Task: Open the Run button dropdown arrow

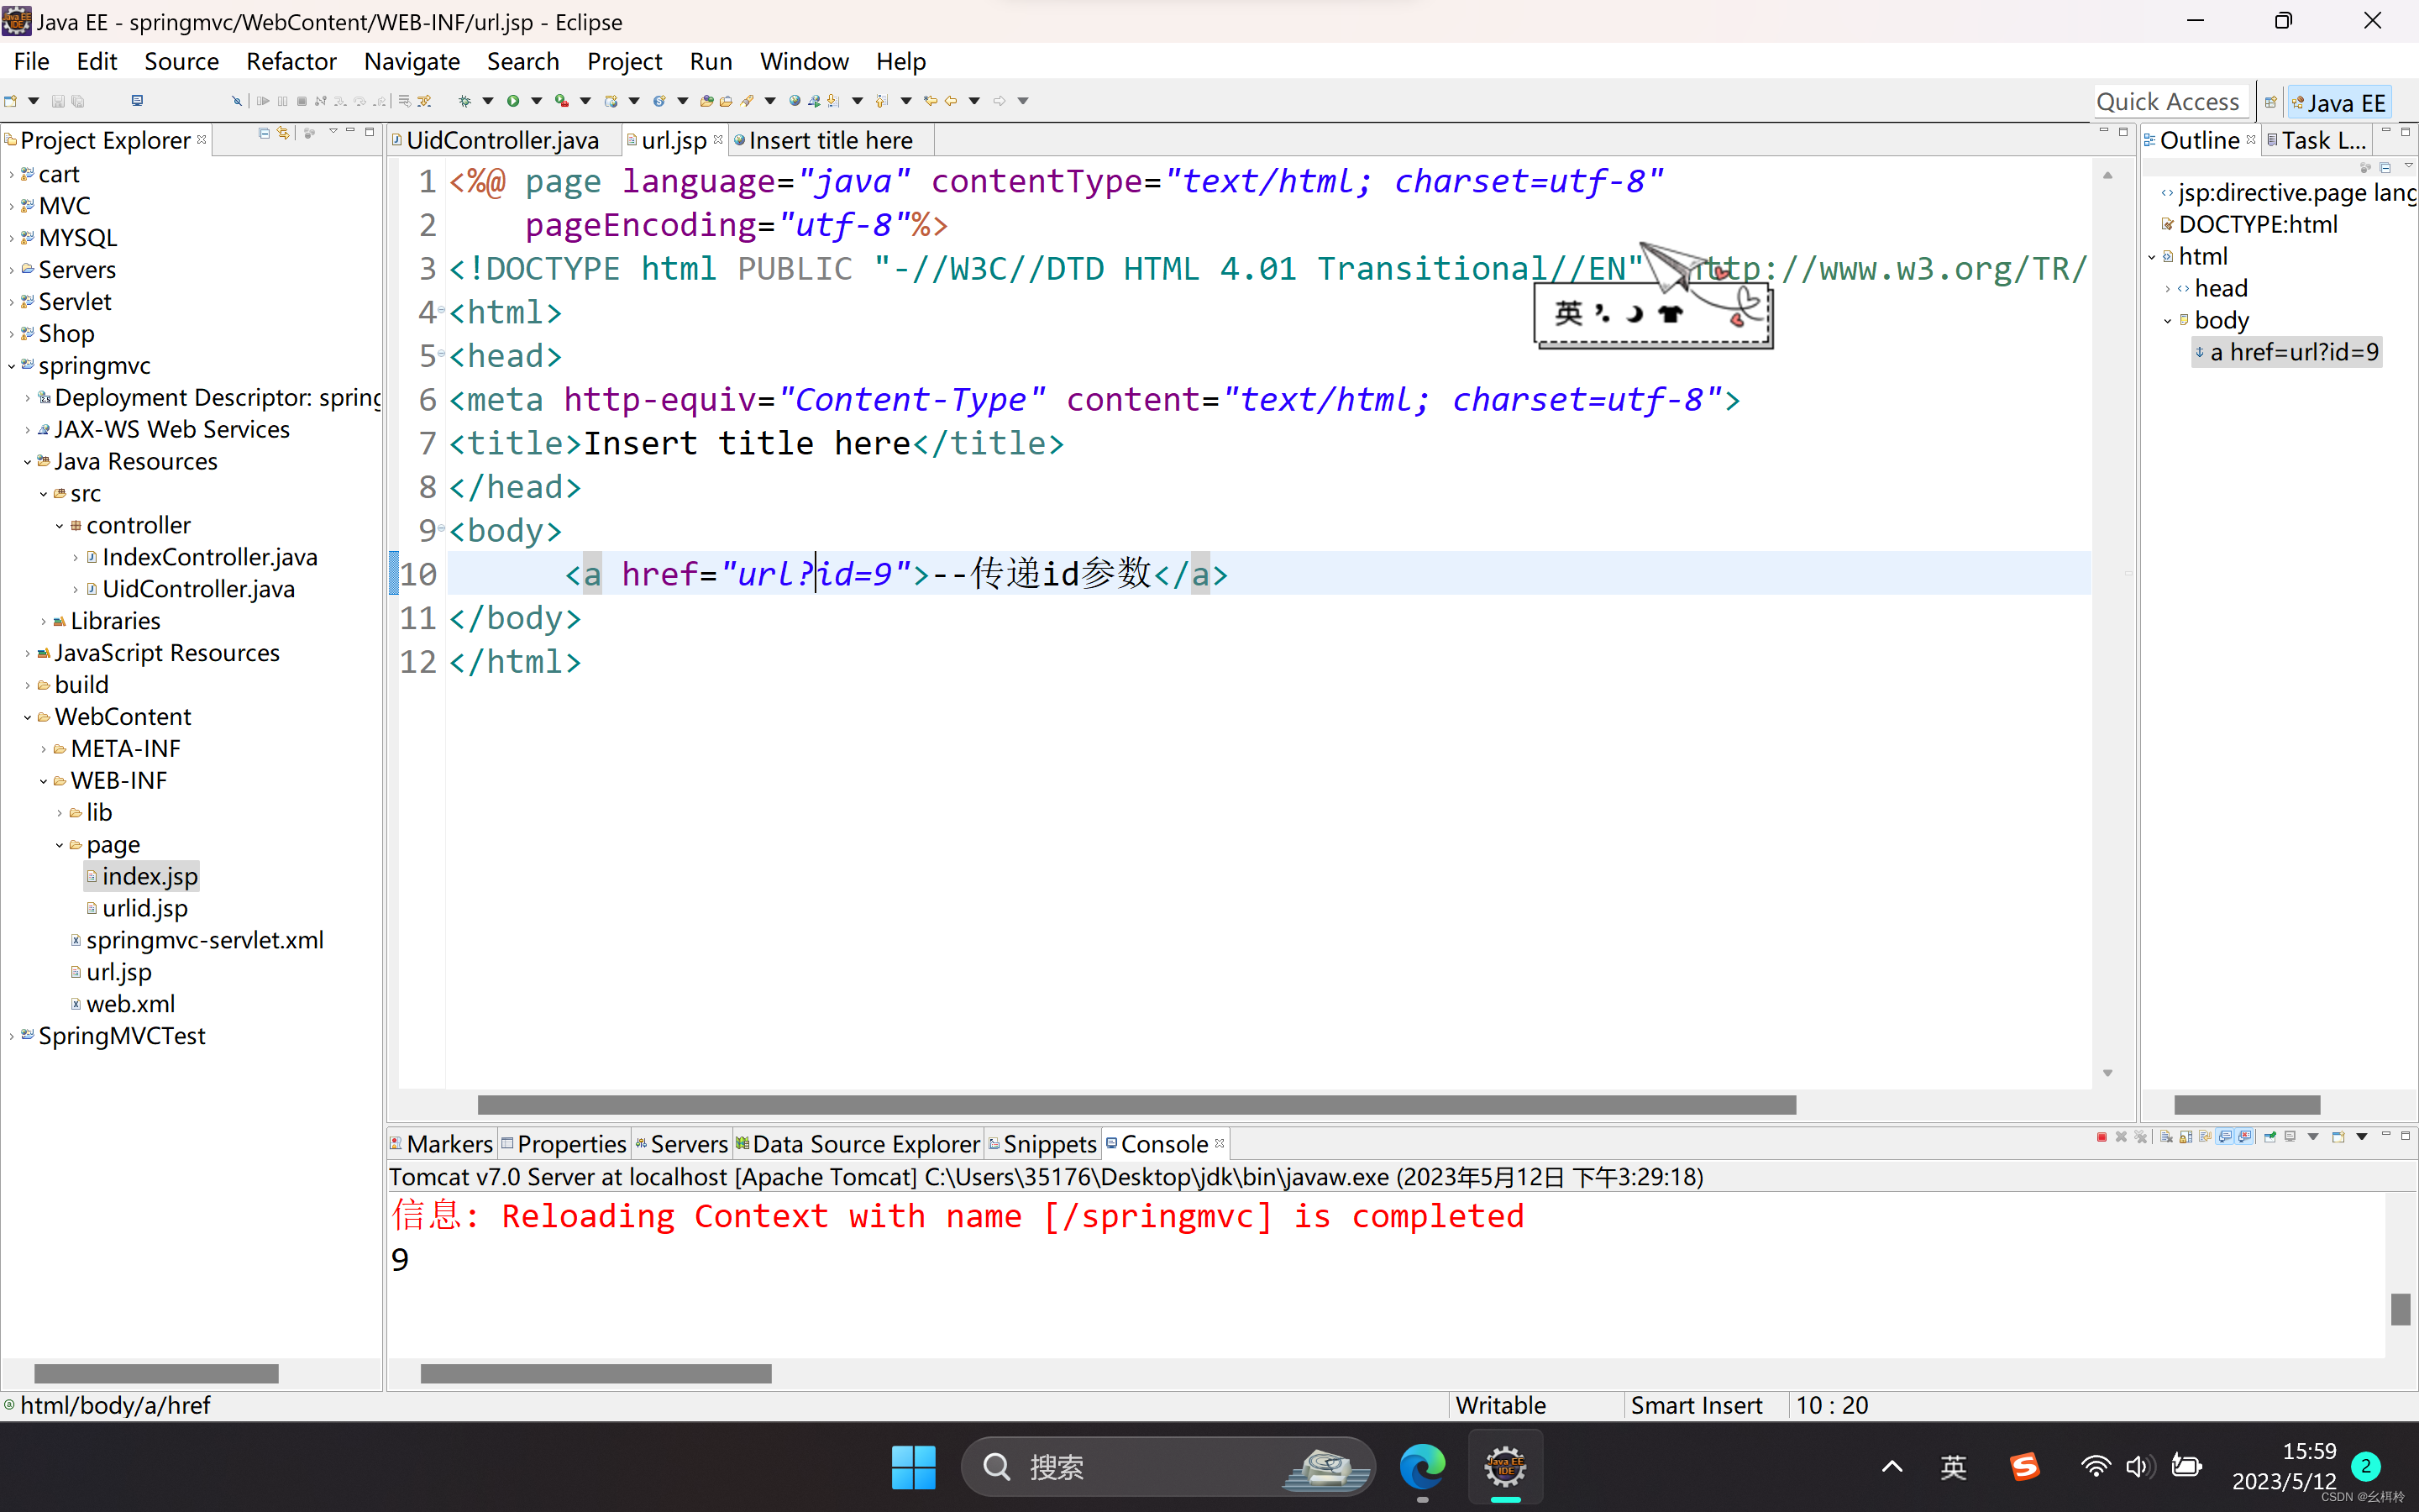Action: 537,101
